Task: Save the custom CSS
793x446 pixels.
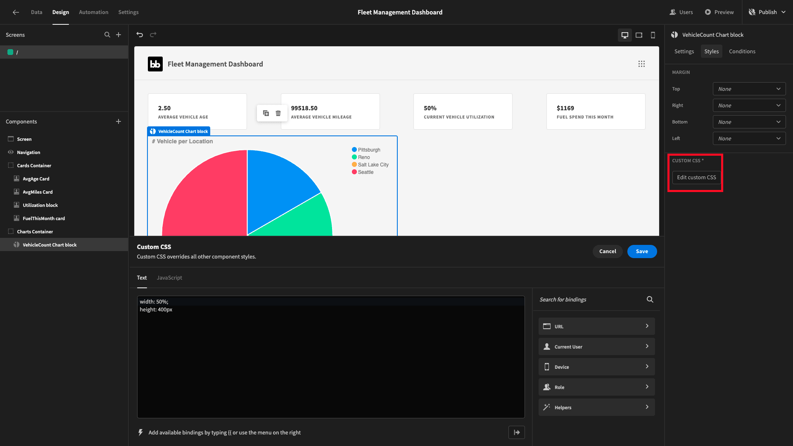Action: [642, 251]
